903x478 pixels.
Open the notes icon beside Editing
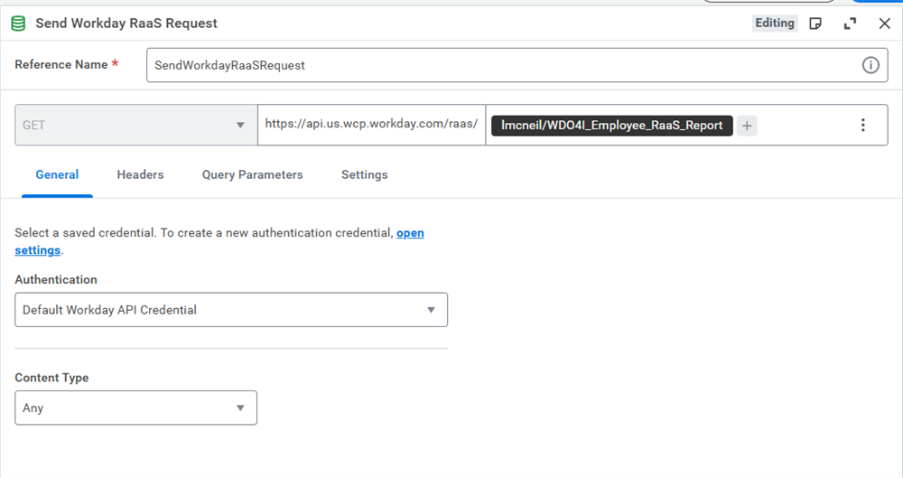click(x=815, y=23)
